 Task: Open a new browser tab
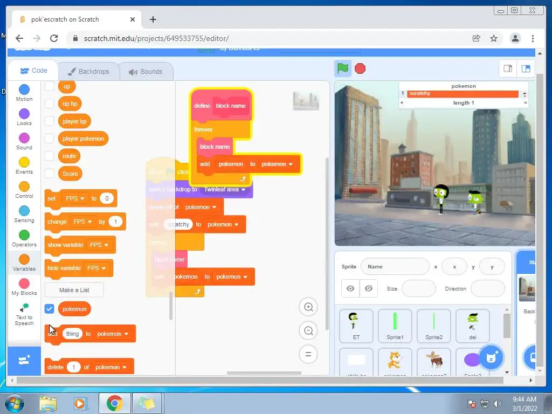point(153,19)
